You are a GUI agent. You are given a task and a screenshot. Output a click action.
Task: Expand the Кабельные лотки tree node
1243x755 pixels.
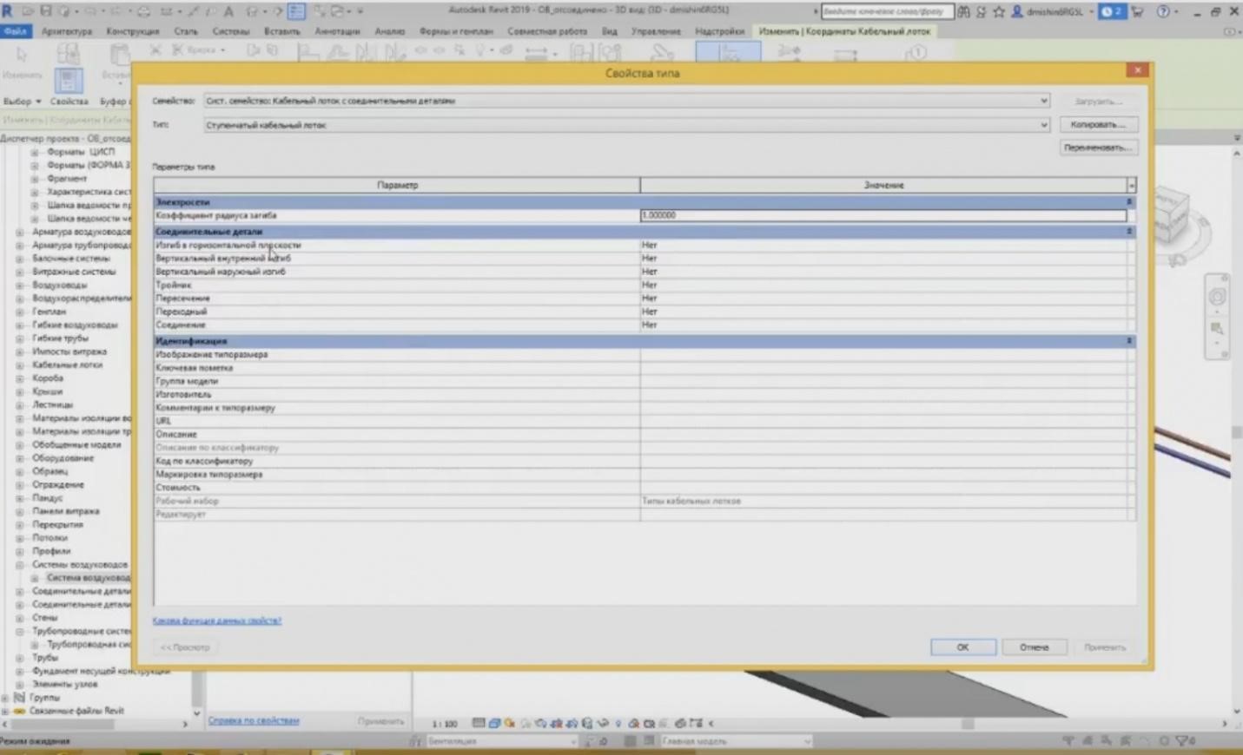20,364
